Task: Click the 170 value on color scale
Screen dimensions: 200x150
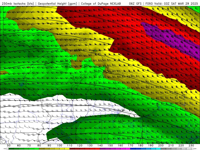Action: [x=130, y=145]
